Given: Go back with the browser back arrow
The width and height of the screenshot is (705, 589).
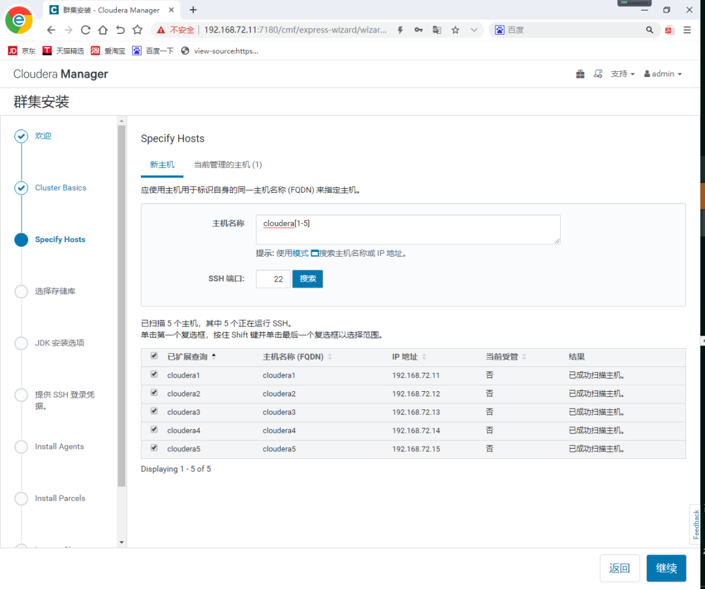Looking at the screenshot, I should (52, 30).
